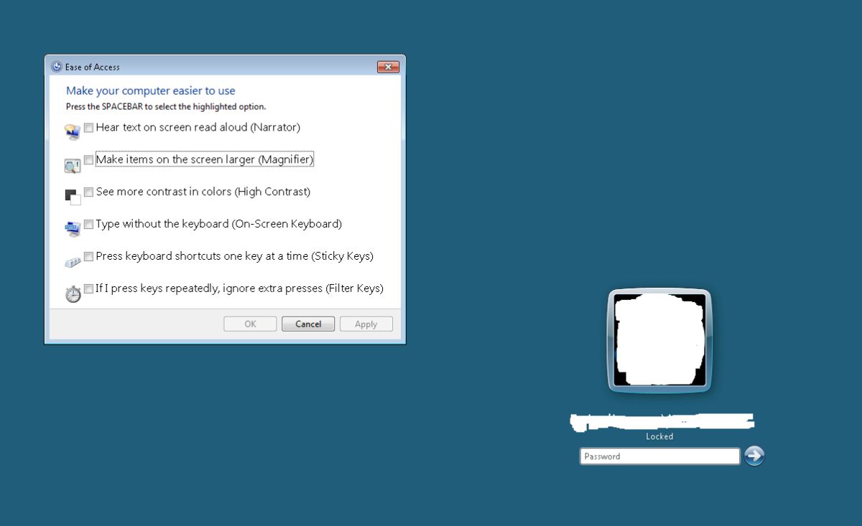Enable the On-Screen Keyboard checkbox

[88, 224]
